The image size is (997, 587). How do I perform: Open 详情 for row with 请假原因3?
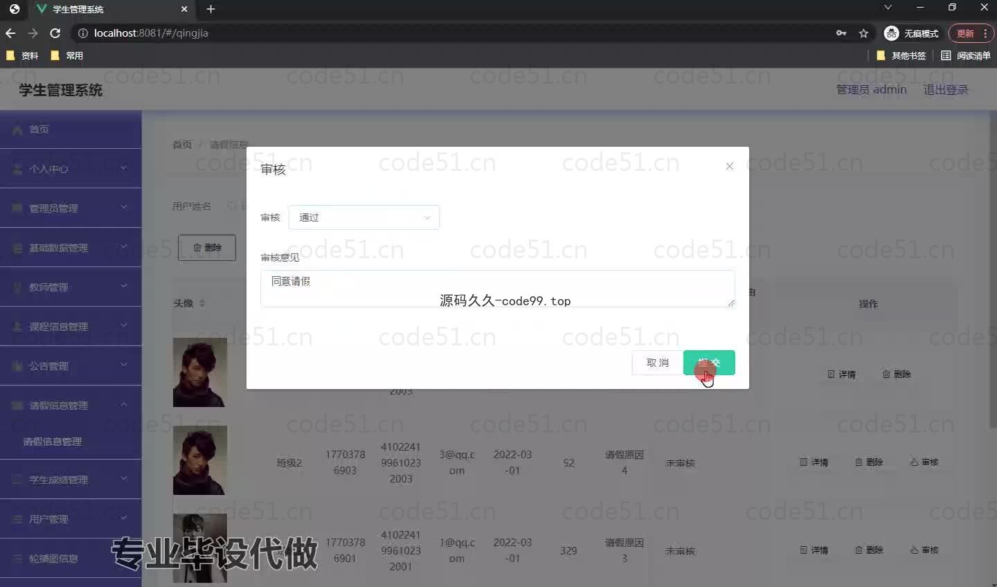click(x=814, y=550)
